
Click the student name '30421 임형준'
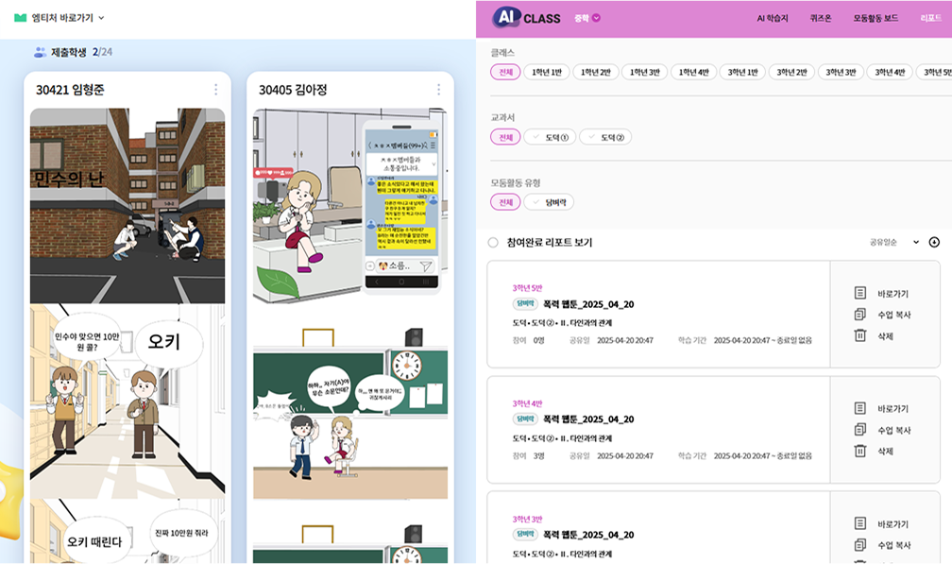(70, 90)
